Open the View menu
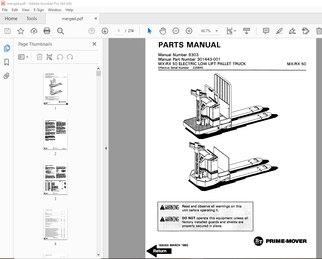 (26, 10)
